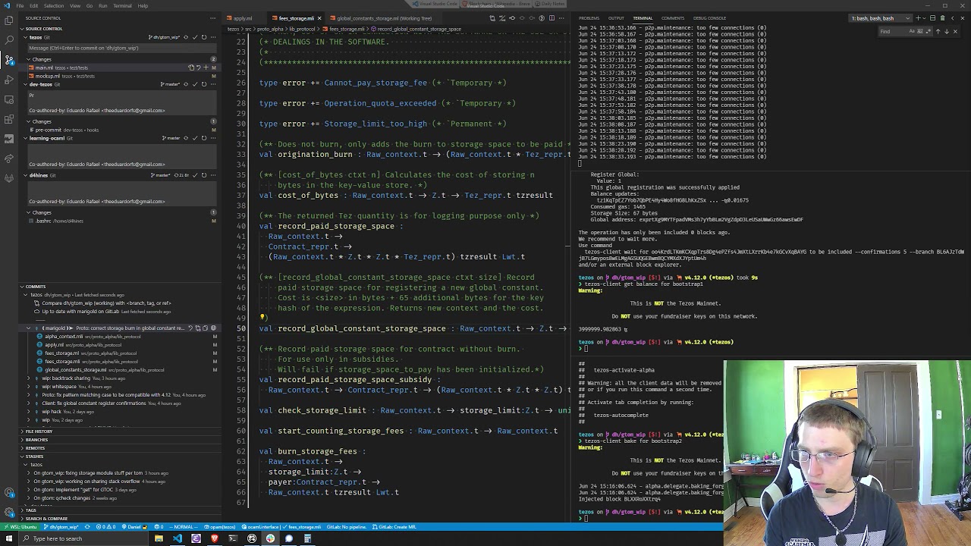Collapse tezos repository section
Image resolution: width=971 pixels, height=546 pixels.
(25, 37)
